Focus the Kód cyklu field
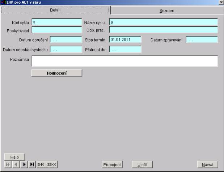Image resolution: width=224 pixels, height=172 pixels. [57, 22]
